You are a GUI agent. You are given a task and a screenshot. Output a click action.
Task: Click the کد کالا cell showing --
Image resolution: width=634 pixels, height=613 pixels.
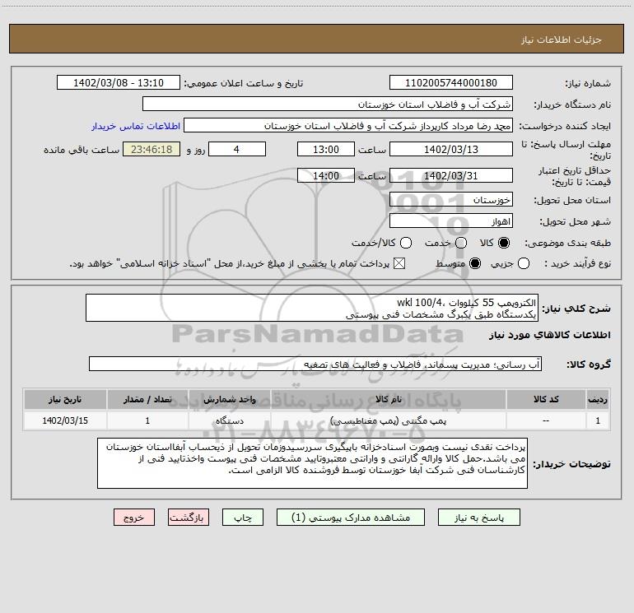(x=546, y=420)
